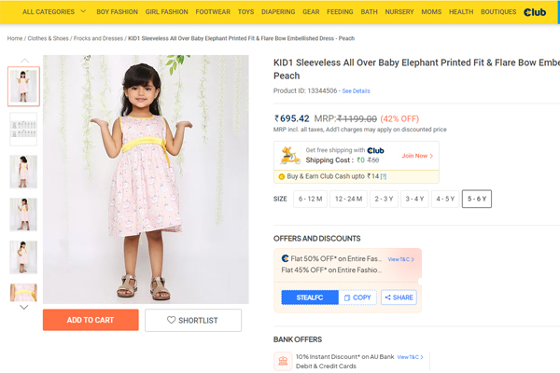This screenshot has height=373, width=560.
Task: Click the free shipping delivery scooter icon
Action: (289, 155)
